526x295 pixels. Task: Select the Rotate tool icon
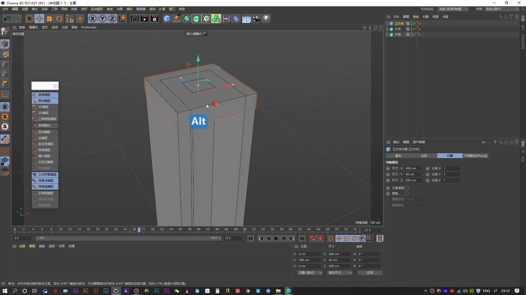[59, 19]
